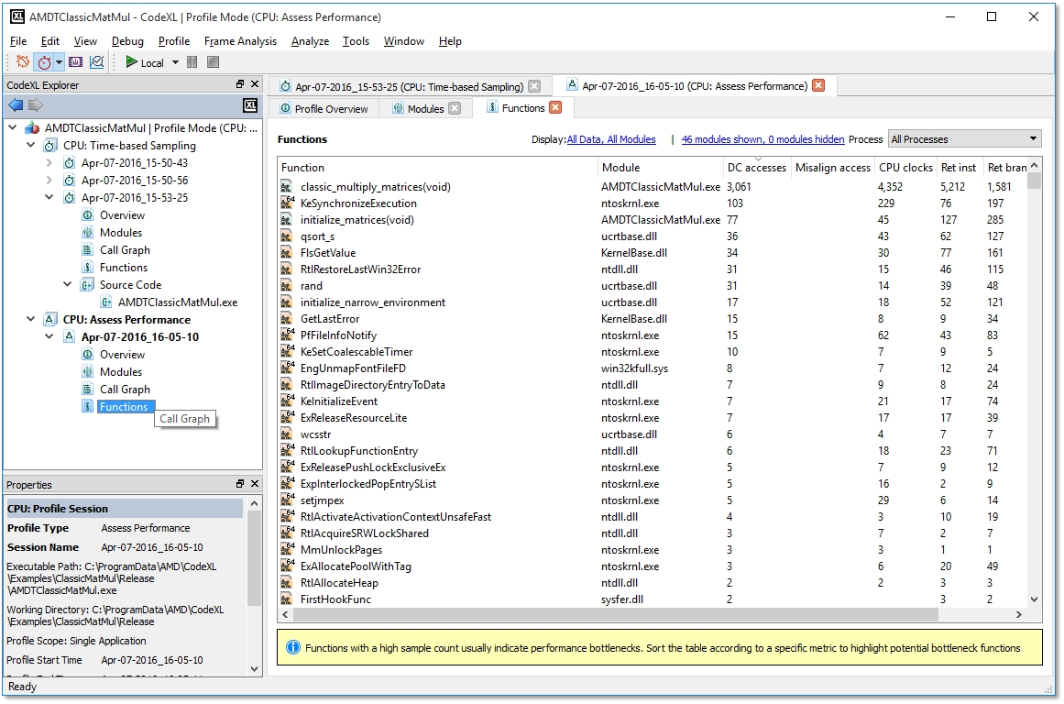Screen dimensions: 1064x704
Task: Go back in CodeXL Explorer
Action: click(x=16, y=105)
